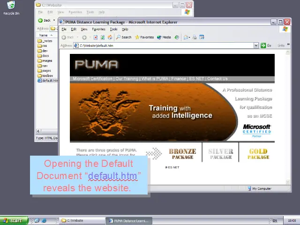This screenshot has height=225, width=300.
Task: Click the Print icon in IE toolbar
Action: pyautogui.click(x=195, y=37)
